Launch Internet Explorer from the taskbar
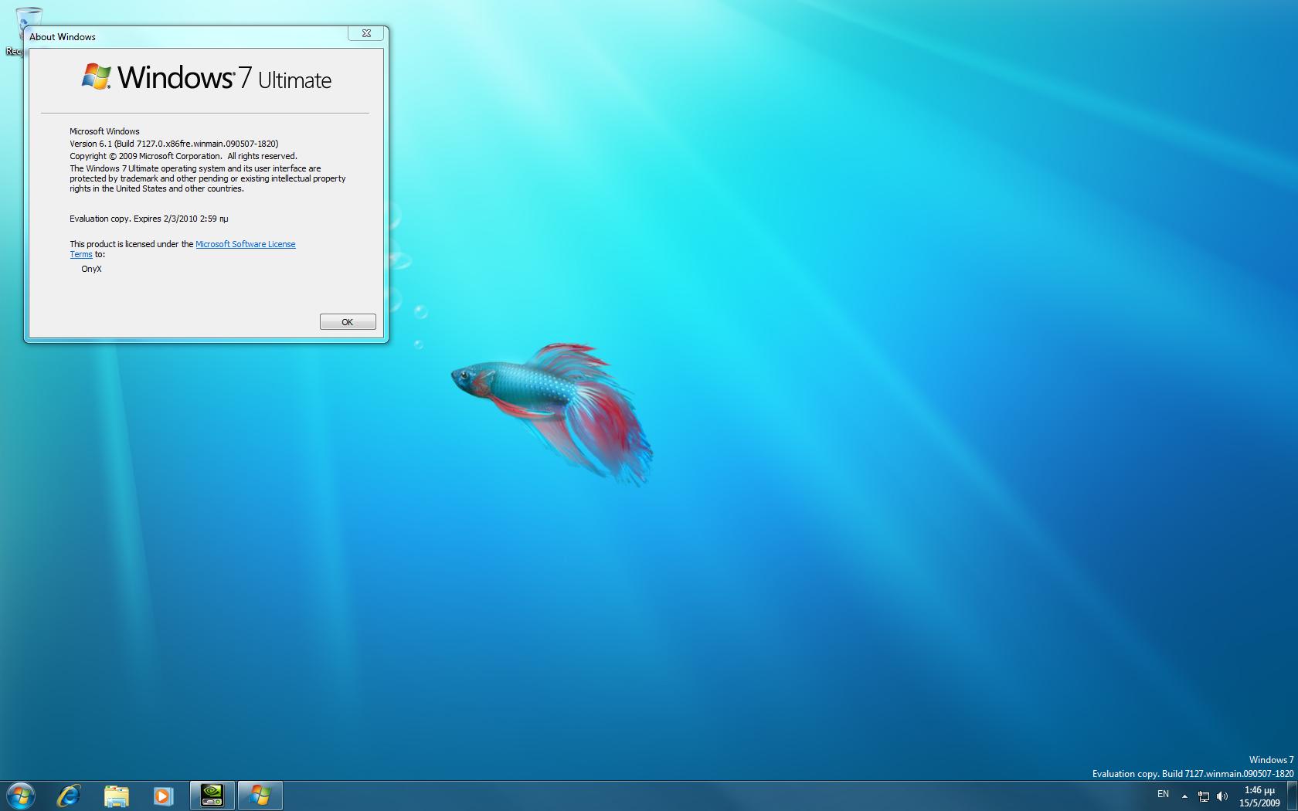This screenshot has width=1298, height=811. (69, 795)
